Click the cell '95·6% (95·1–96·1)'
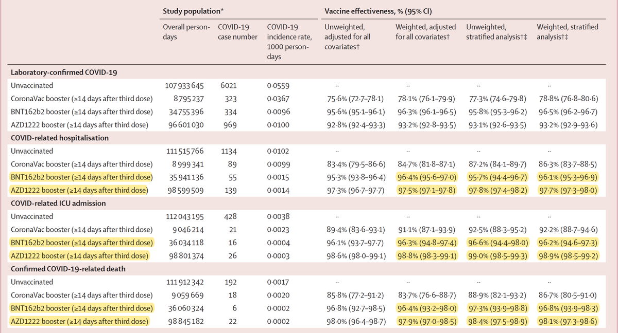 point(354,112)
